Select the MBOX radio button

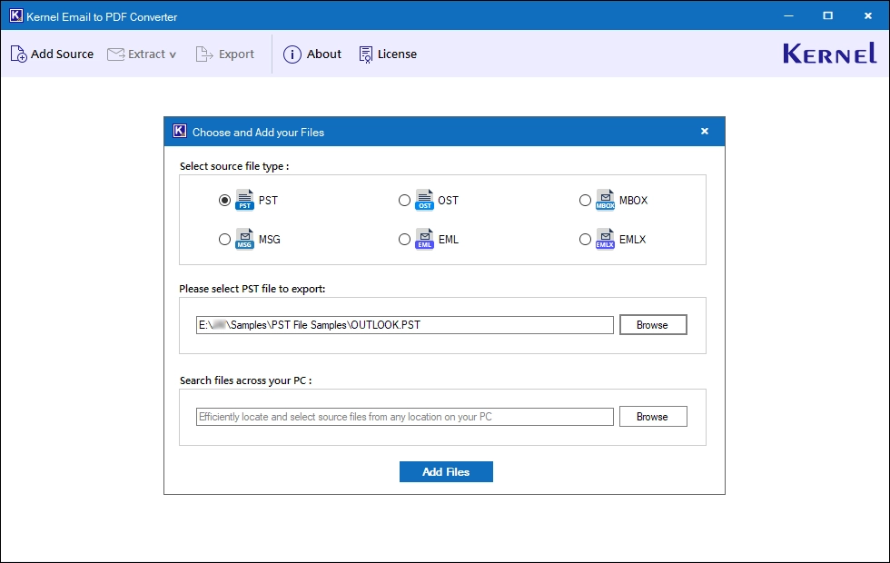coord(585,201)
